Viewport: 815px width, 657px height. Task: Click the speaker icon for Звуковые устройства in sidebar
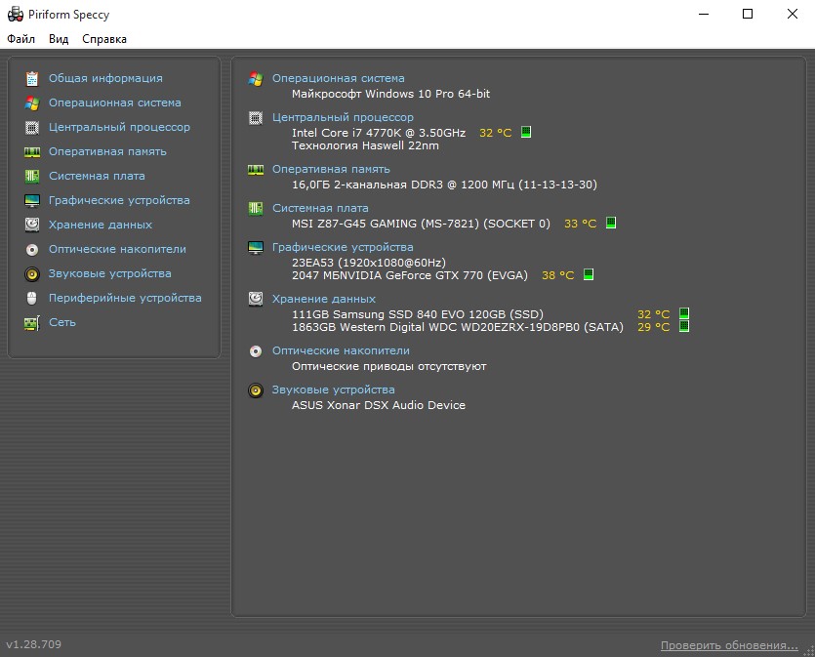click(x=32, y=273)
